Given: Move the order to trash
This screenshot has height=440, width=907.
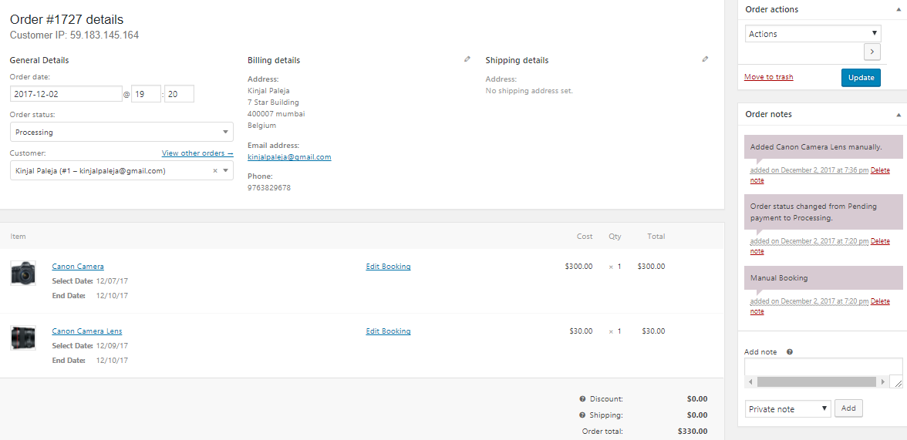Looking at the screenshot, I should coord(768,77).
